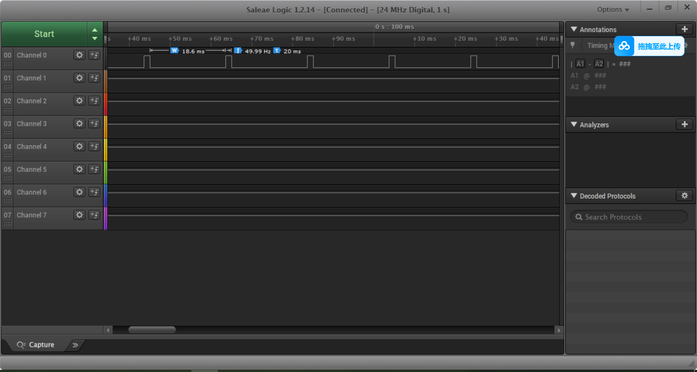The image size is (697, 372).
Task: Toggle the A1 timing marker
Action: [x=580, y=64]
